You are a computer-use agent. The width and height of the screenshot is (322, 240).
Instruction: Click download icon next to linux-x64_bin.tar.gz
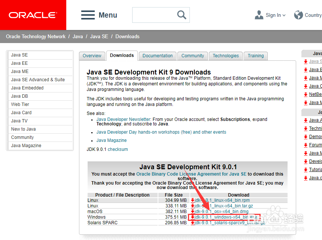tap(192, 206)
